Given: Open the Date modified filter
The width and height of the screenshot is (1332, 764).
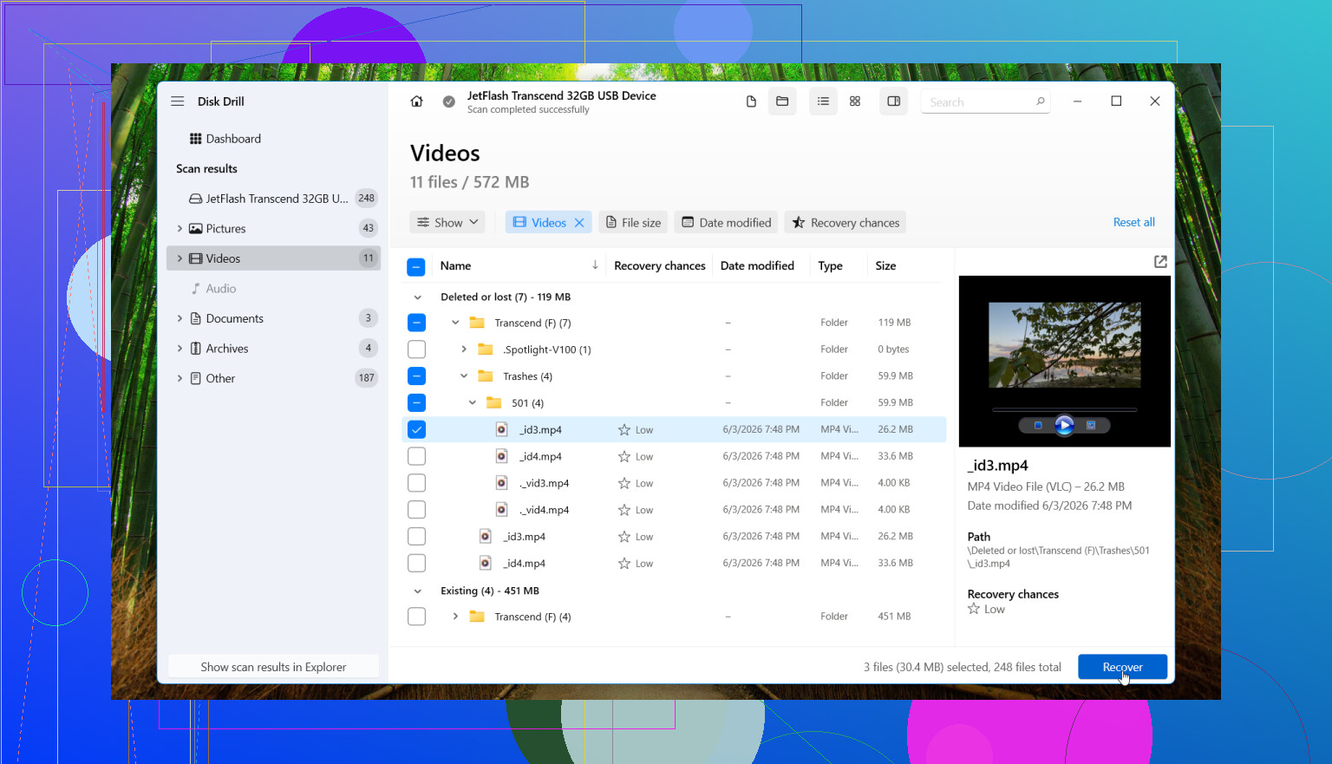Looking at the screenshot, I should click(727, 223).
